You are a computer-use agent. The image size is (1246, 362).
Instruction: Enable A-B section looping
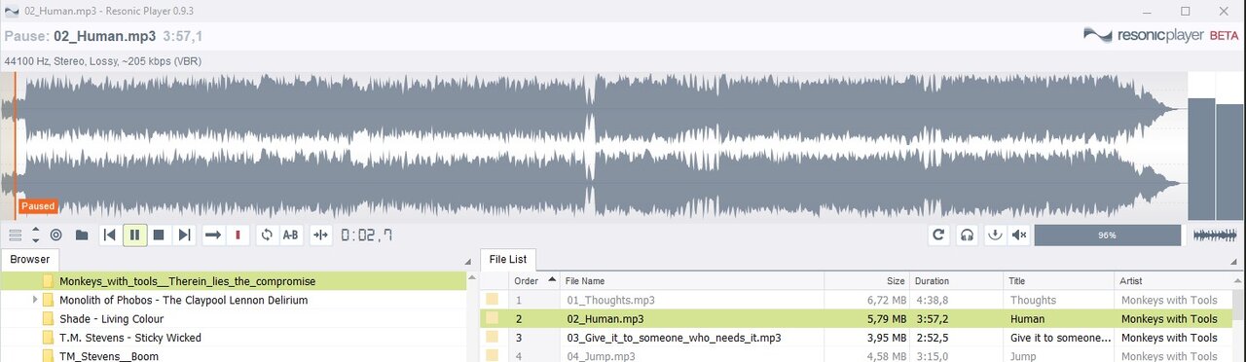[290, 235]
